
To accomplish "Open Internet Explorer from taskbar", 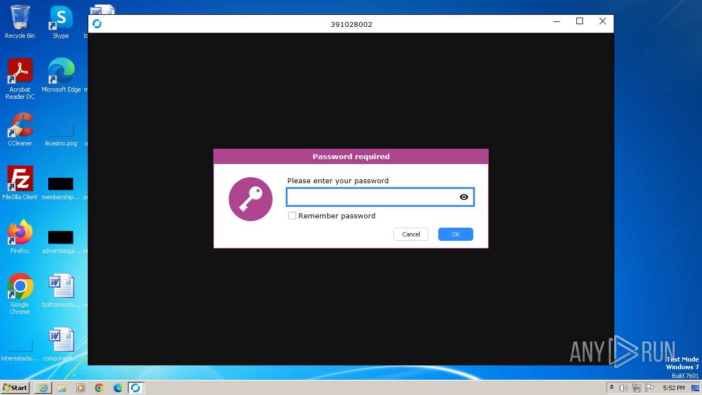I will (x=43, y=388).
